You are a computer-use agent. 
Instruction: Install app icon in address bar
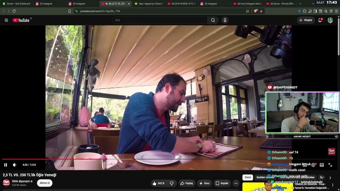pos(248,11)
